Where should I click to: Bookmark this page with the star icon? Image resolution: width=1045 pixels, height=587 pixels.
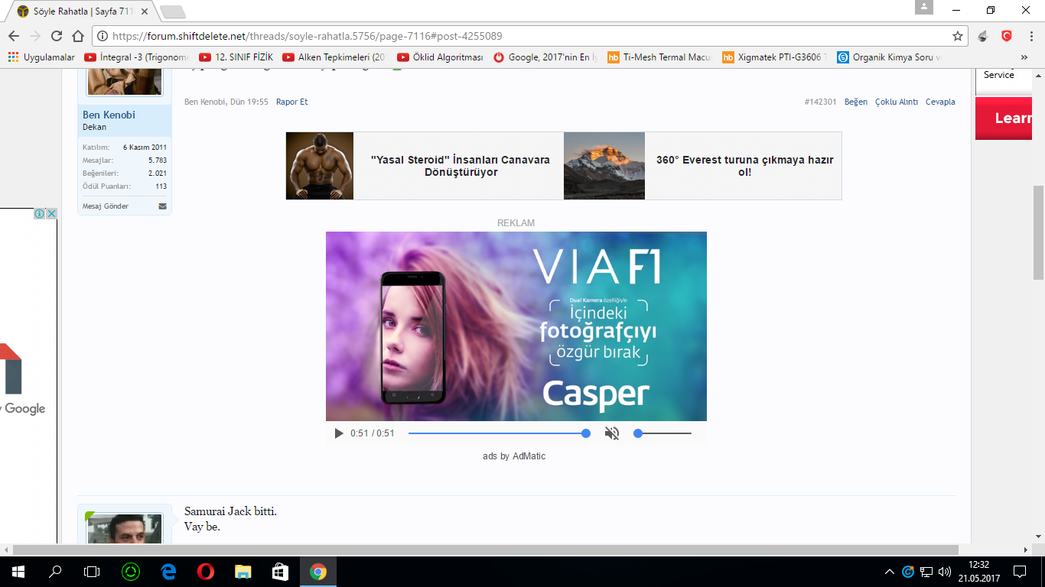[x=957, y=36]
